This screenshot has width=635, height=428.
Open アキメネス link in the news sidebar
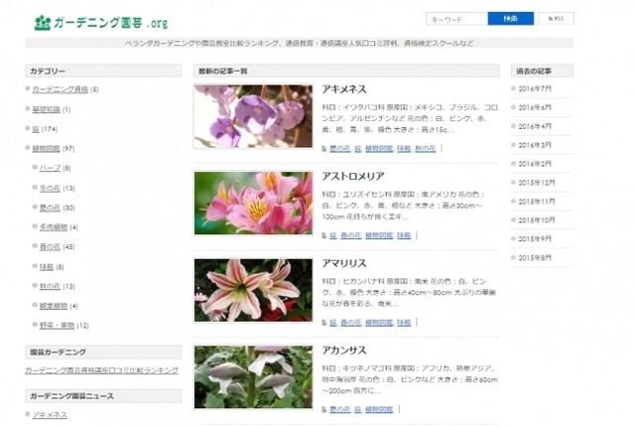click(50, 415)
